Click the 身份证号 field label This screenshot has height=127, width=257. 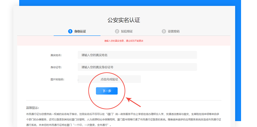click(56, 67)
